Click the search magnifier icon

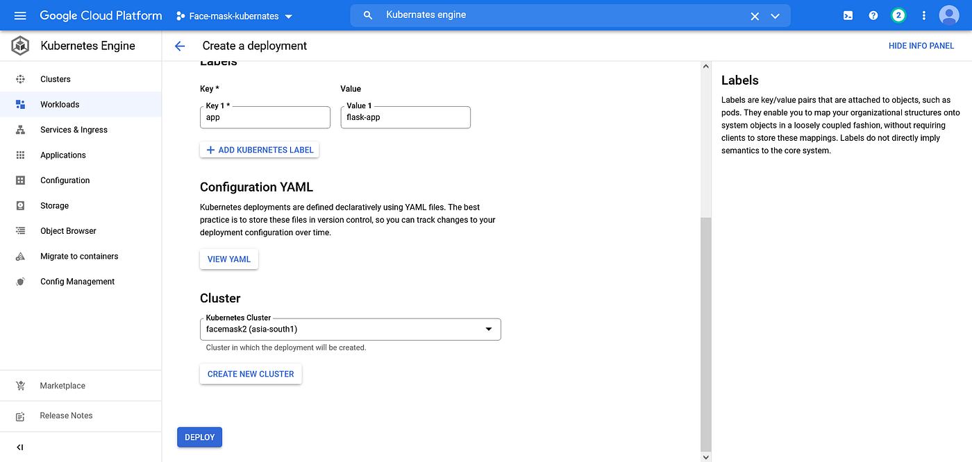tap(368, 15)
